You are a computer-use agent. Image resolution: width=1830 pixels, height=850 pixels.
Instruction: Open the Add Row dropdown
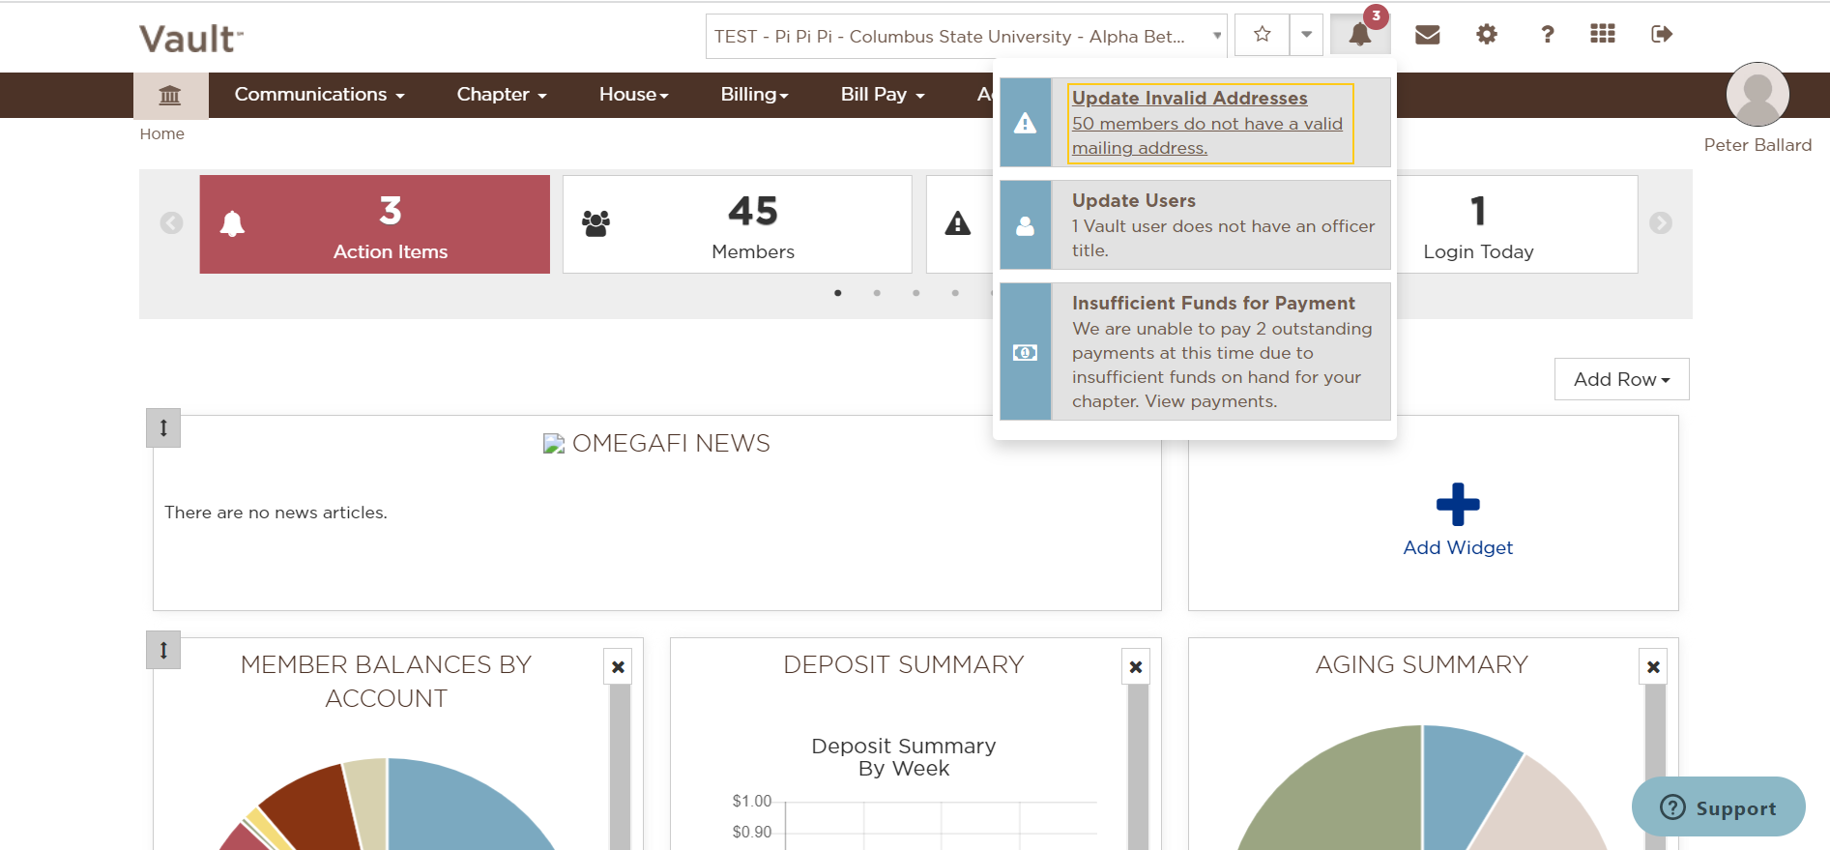[1621, 379]
